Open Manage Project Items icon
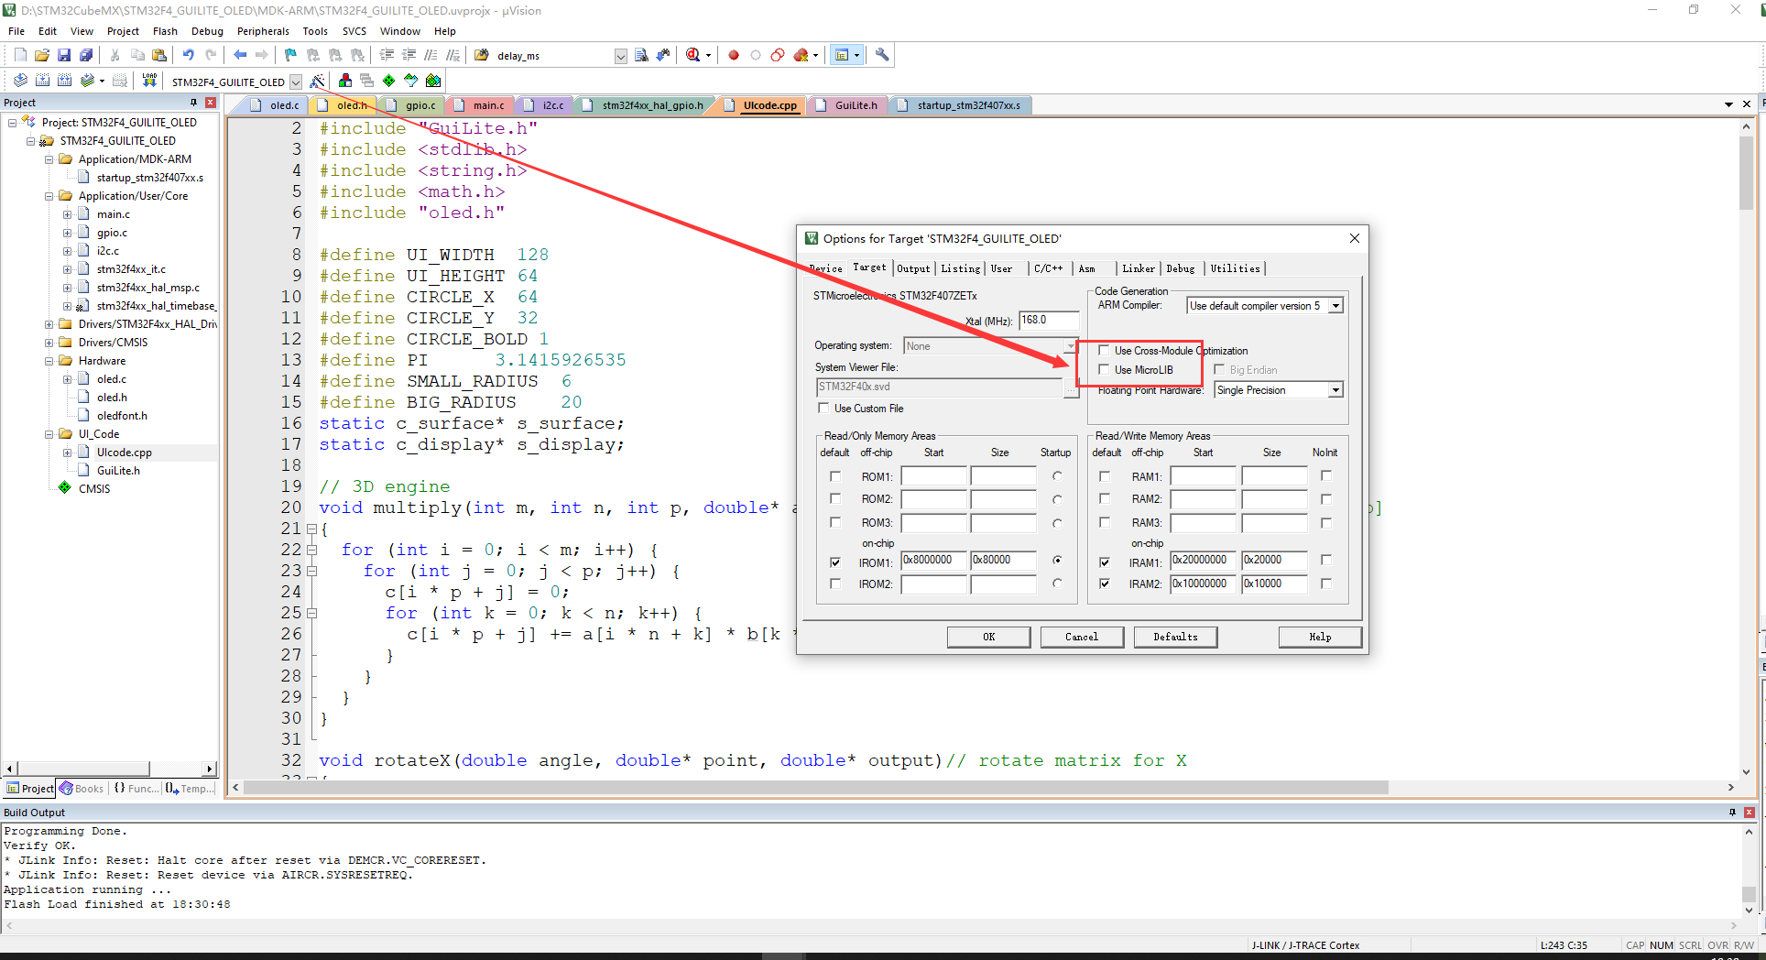The image size is (1766, 960). 344,81
